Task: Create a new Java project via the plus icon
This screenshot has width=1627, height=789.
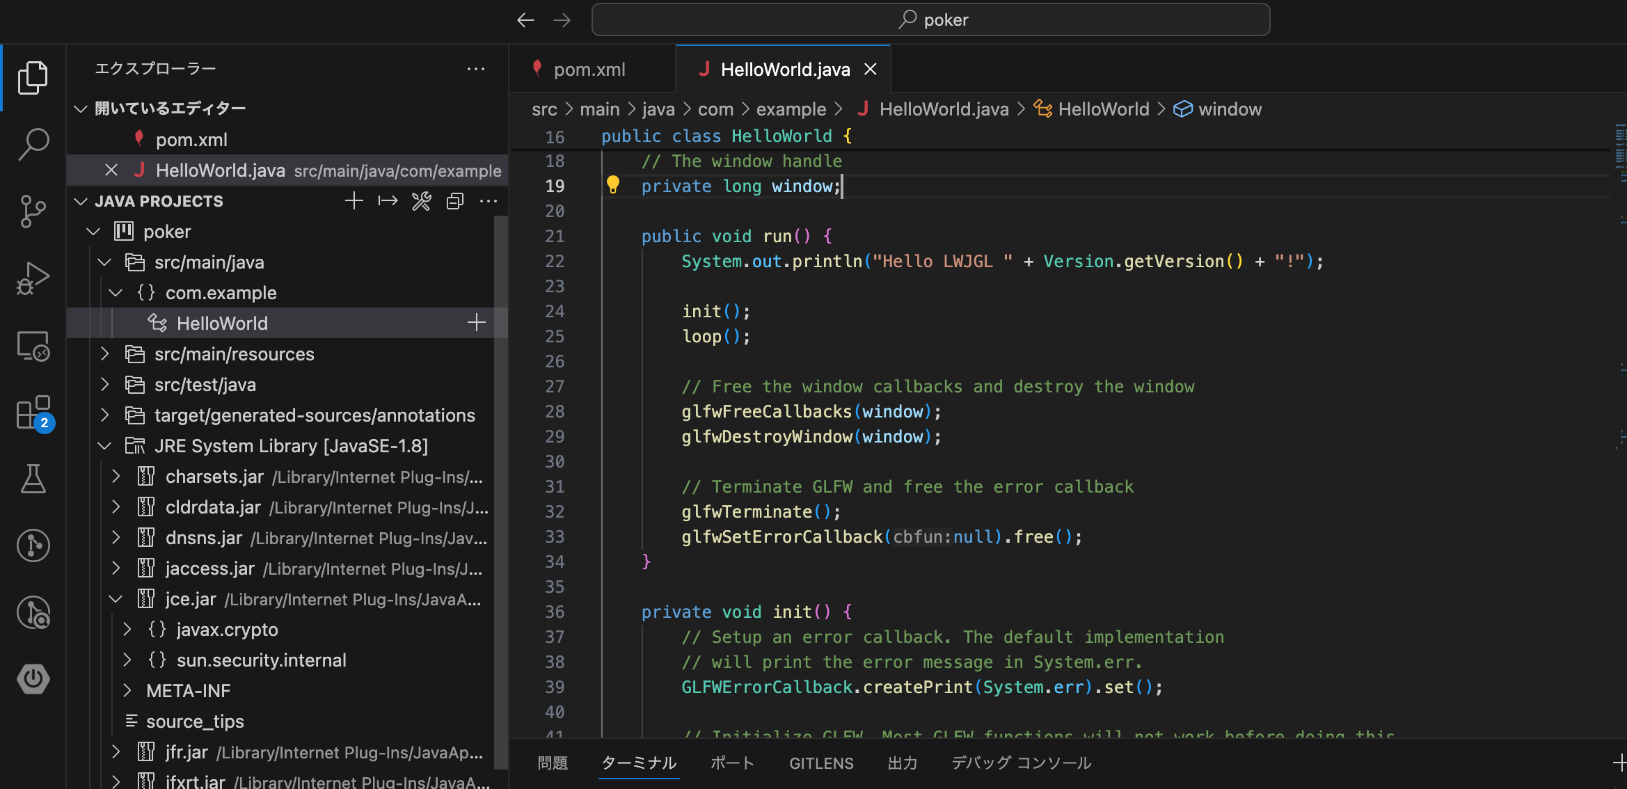Action: point(354,200)
